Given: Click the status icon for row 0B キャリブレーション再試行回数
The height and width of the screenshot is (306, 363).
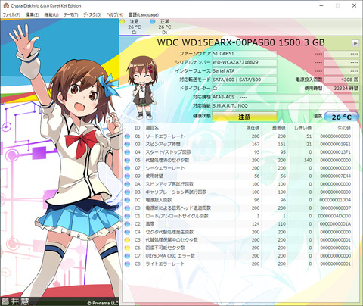Looking at the screenshot, I should 127,192.
